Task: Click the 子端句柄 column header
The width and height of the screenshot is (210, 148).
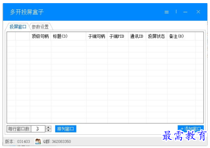Action: (96, 36)
